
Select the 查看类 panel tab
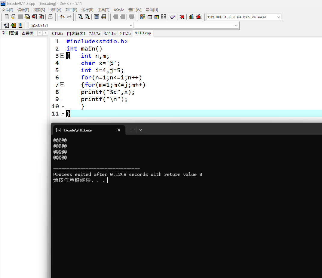pos(28,33)
